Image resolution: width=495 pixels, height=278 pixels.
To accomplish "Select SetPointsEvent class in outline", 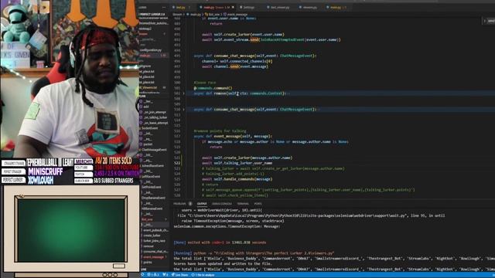I will point(152,187).
